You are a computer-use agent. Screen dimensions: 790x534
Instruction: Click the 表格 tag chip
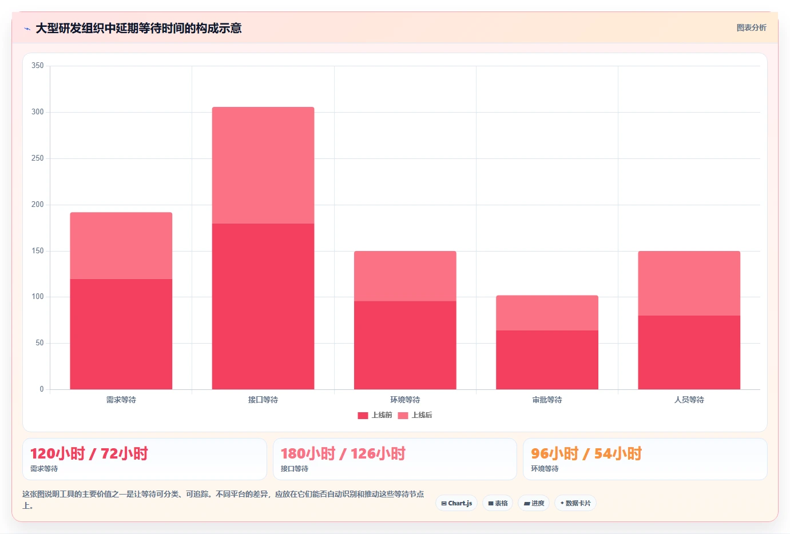[498, 503]
